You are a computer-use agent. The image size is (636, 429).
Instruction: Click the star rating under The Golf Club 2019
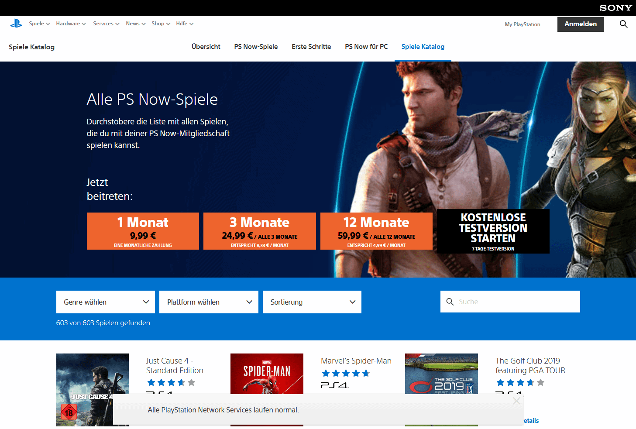coord(520,383)
